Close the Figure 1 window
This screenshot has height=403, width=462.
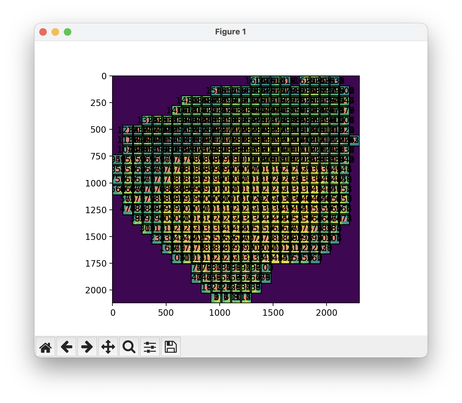[43, 32]
